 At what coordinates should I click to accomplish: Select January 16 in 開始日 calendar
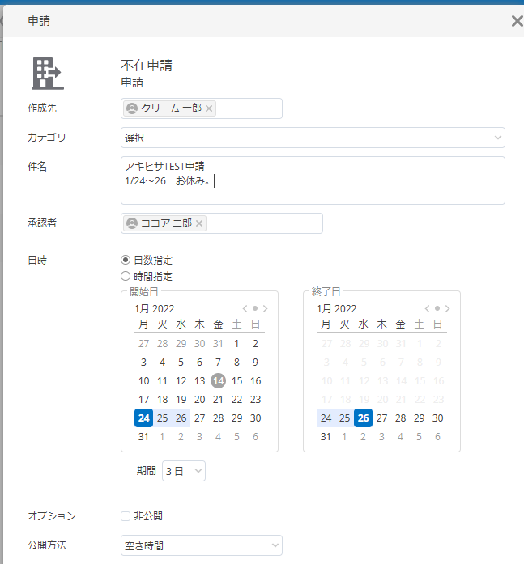pos(255,380)
